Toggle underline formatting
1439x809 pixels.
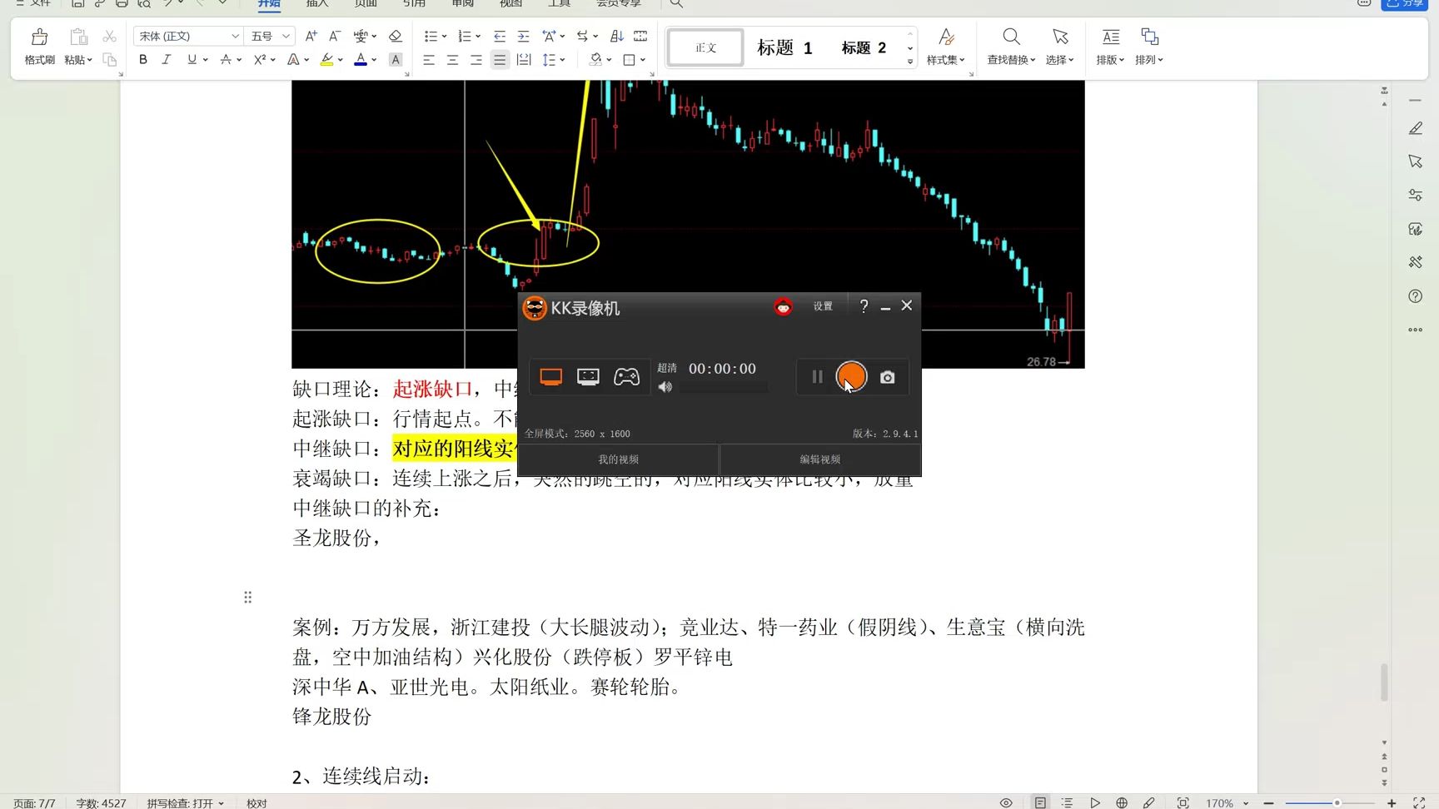[191, 59]
